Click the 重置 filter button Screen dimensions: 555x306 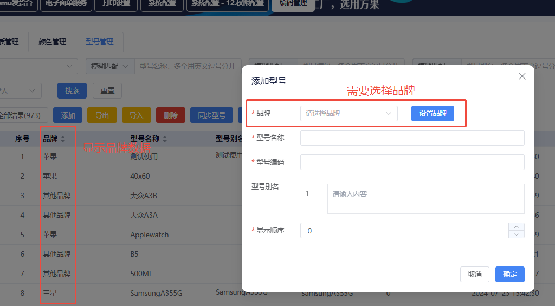point(107,91)
